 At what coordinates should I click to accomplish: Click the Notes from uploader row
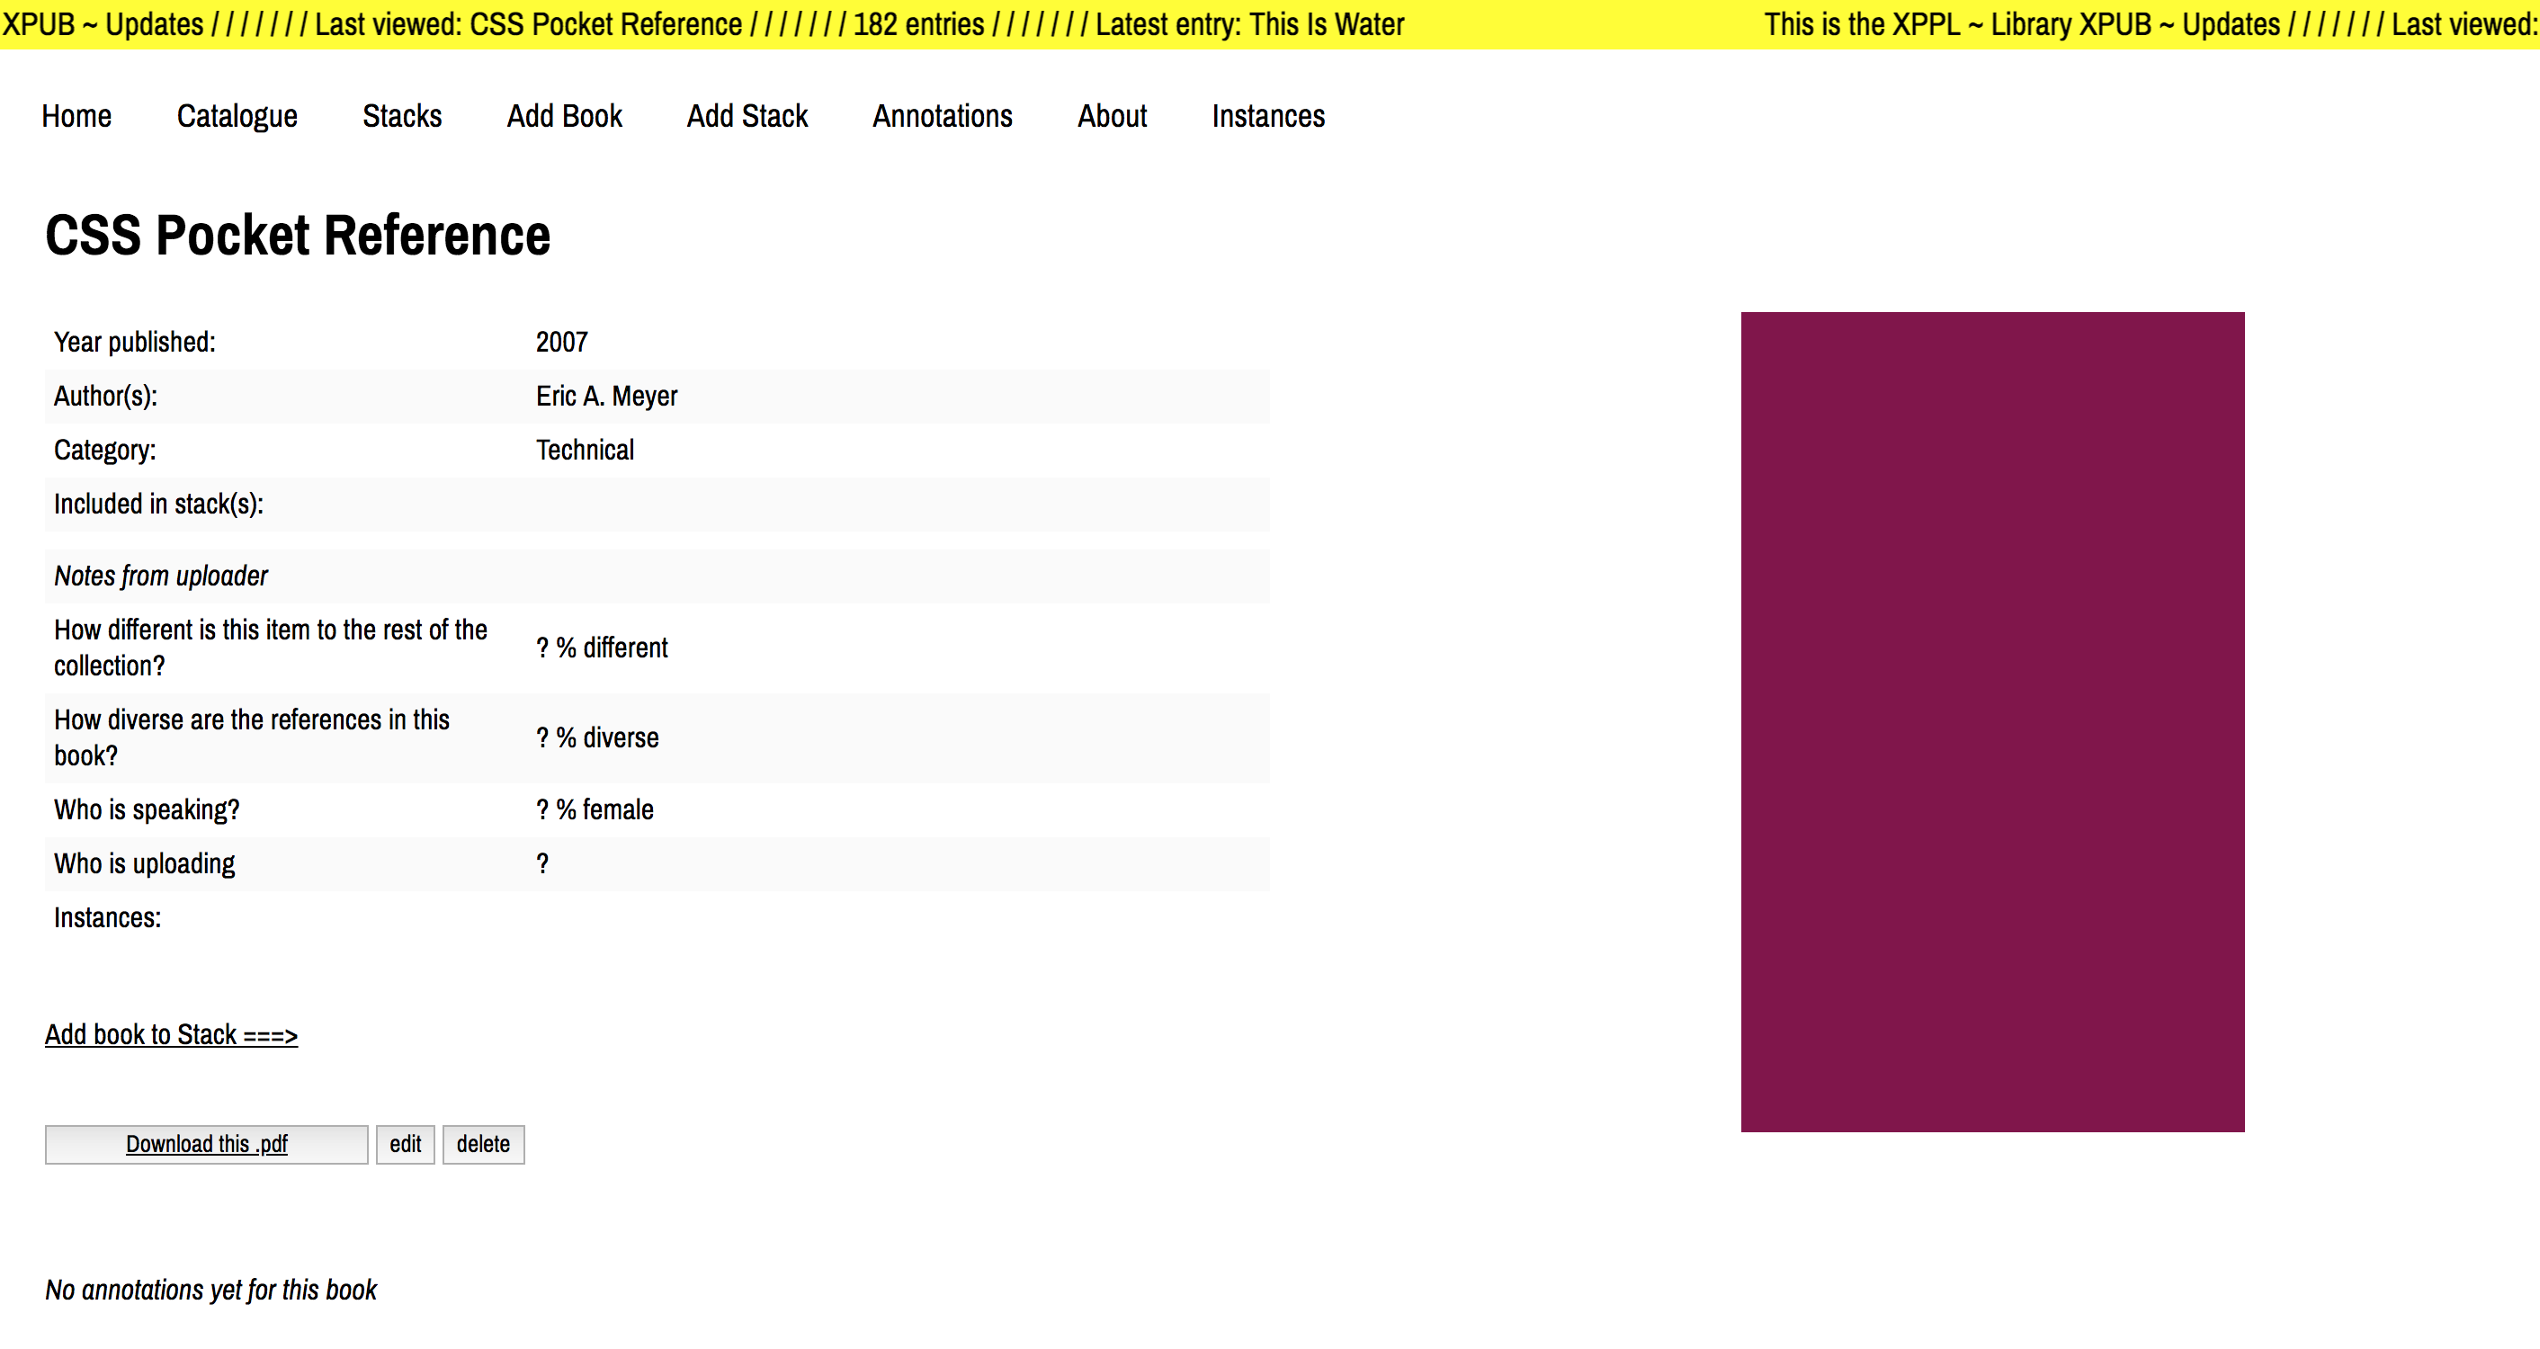(161, 576)
